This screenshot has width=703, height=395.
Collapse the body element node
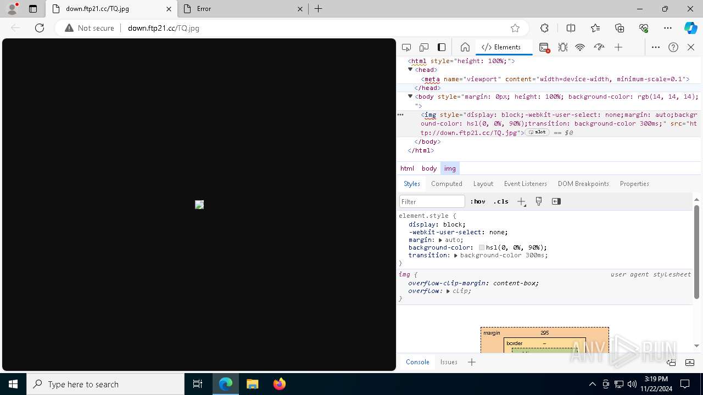tap(410, 97)
